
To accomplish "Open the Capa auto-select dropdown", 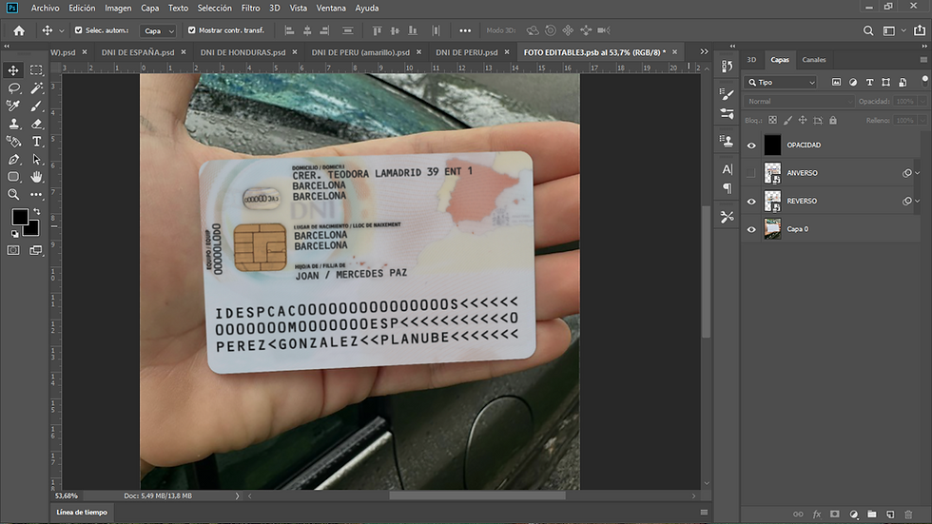I will click(158, 30).
